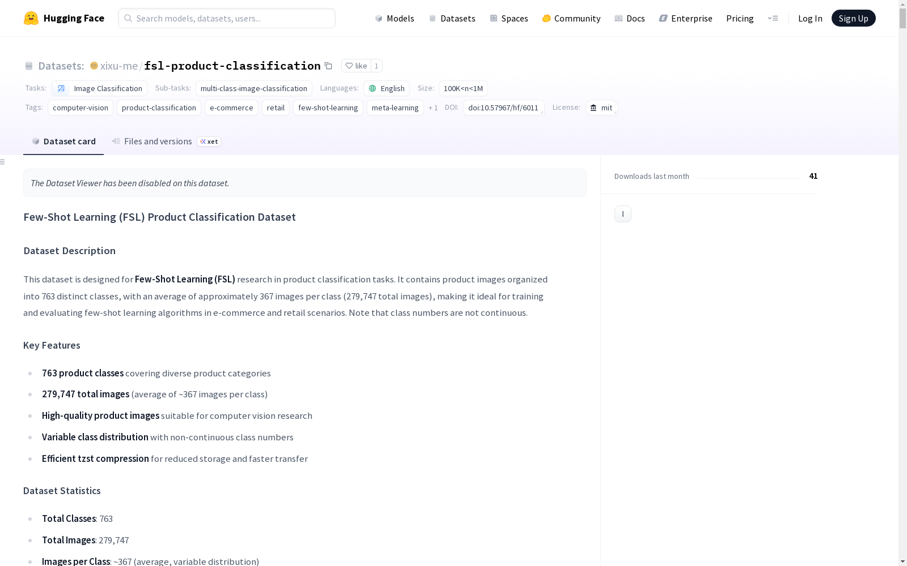
Task: Click the retail tag
Action: tap(276, 108)
